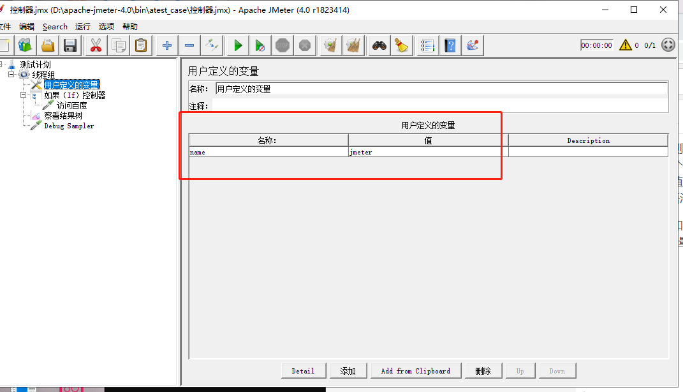Screen dimensions: 683x392
Task: Open the Search menu
Action: 55,27
